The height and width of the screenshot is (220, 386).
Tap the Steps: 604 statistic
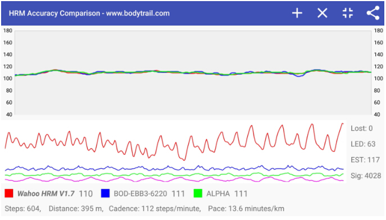point(23,209)
